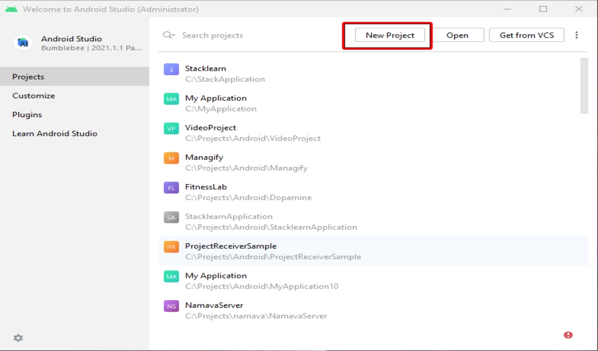Click Get from VCS button
This screenshot has width=598, height=351.
click(x=527, y=35)
